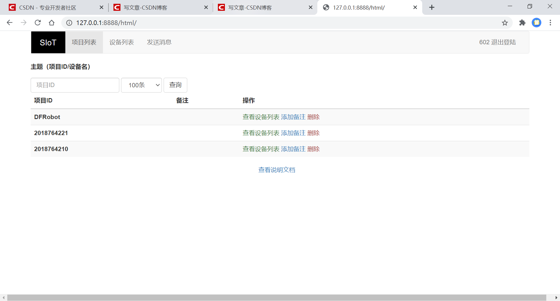Click the browser profile avatar icon
560x301 pixels.
(537, 22)
